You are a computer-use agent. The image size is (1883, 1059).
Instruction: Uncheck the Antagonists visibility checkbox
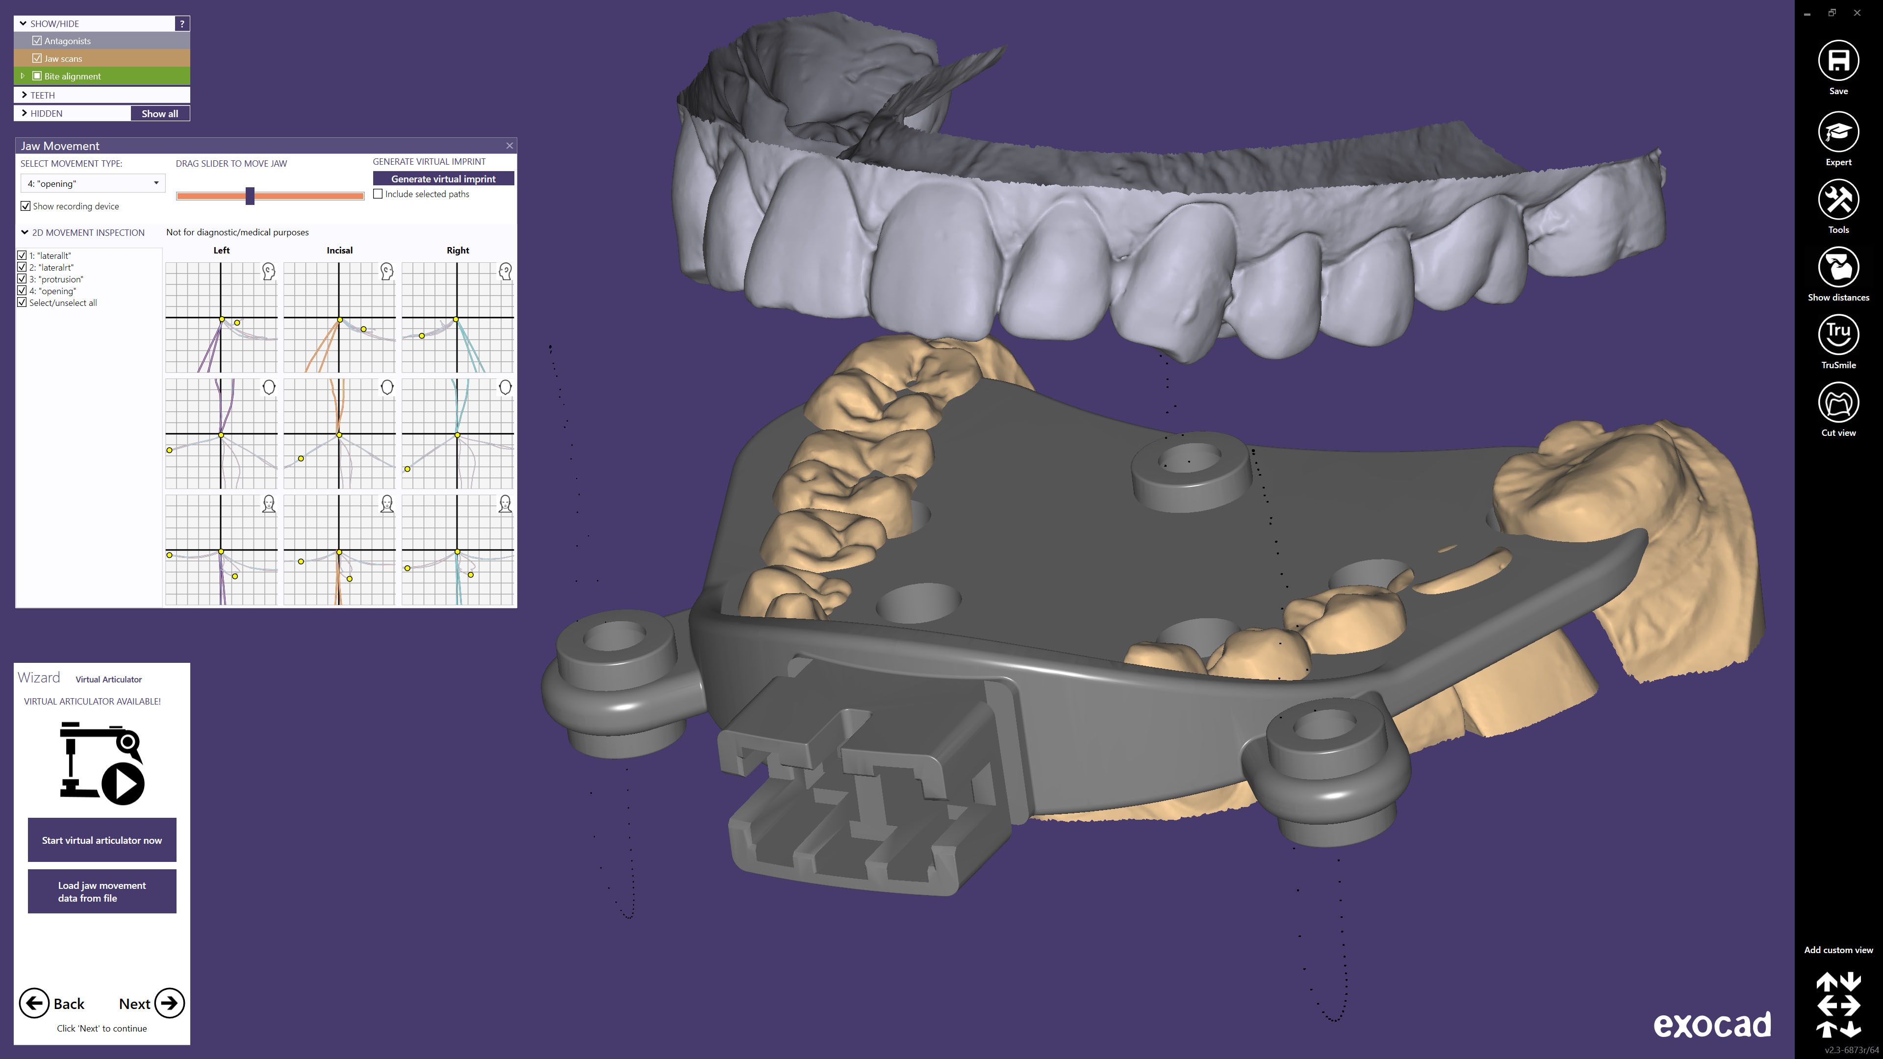pos(37,41)
